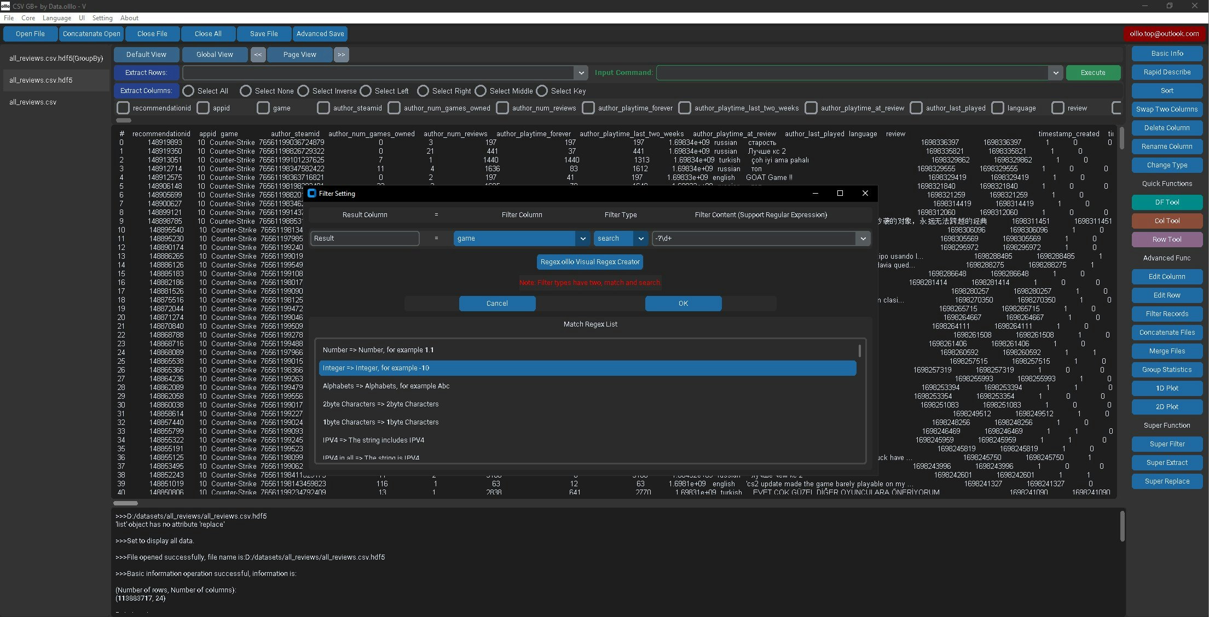
Task: Check the author_num_games_owned checkbox
Action: tap(394, 108)
